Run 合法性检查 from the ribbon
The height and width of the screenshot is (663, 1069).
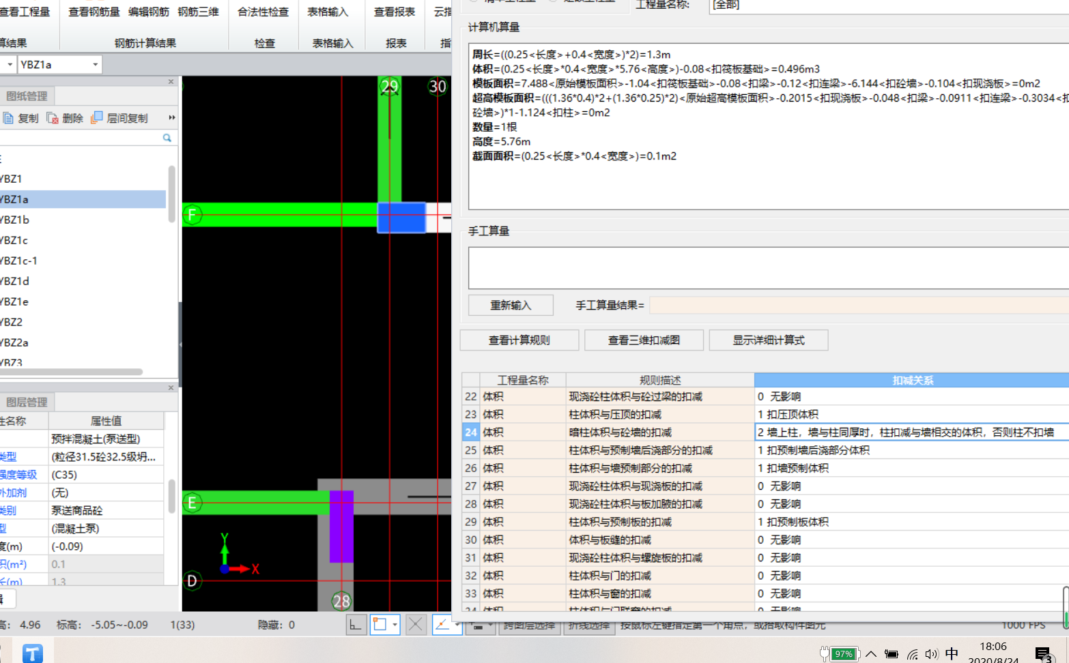click(263, 12)
